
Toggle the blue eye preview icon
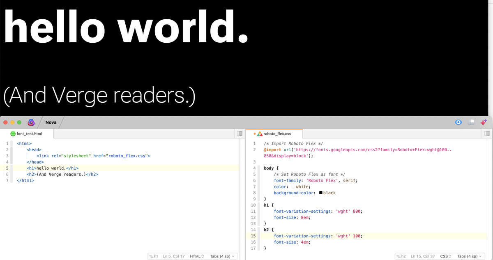[x=459, y=122]
